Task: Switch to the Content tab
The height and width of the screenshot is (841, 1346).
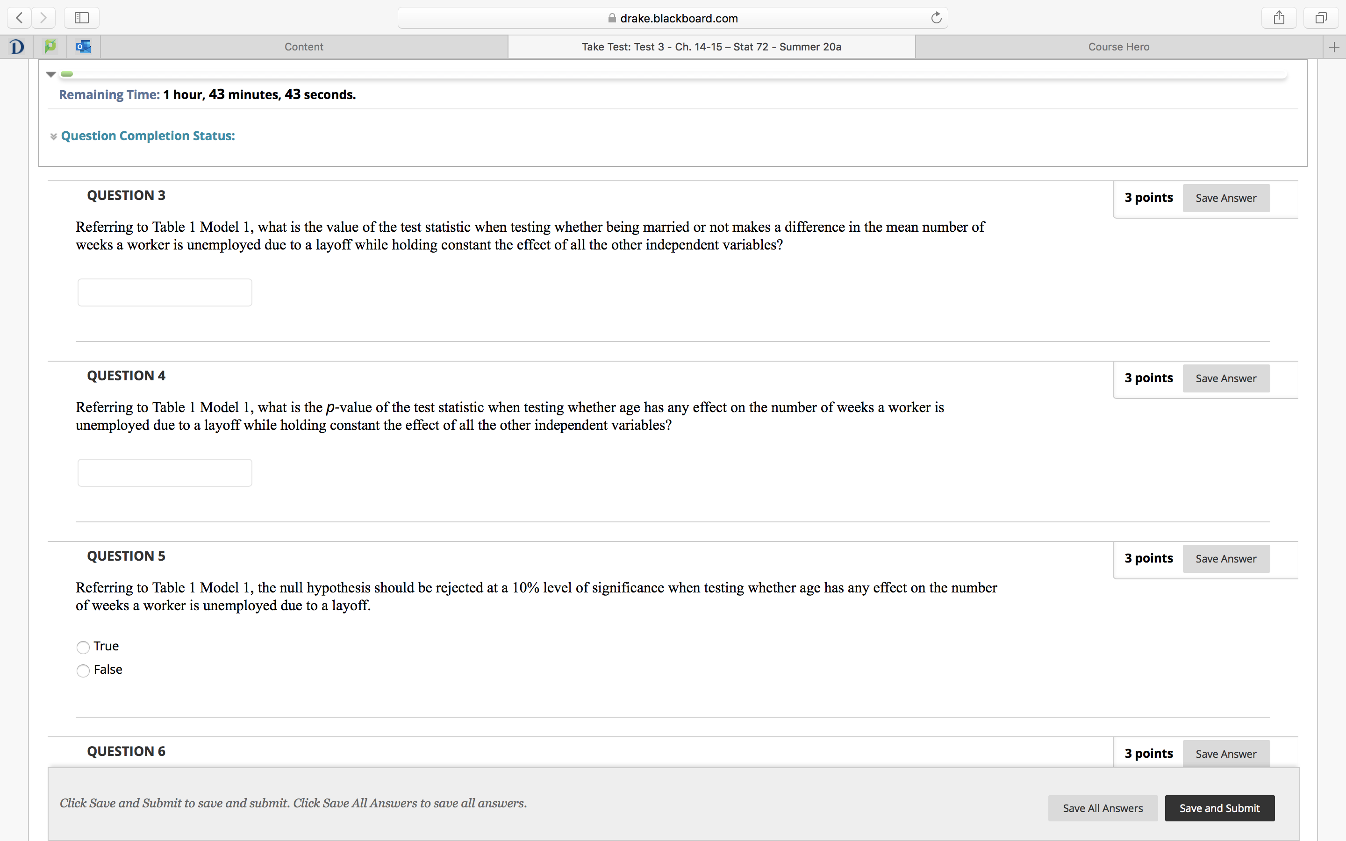Action: point(304,47)
